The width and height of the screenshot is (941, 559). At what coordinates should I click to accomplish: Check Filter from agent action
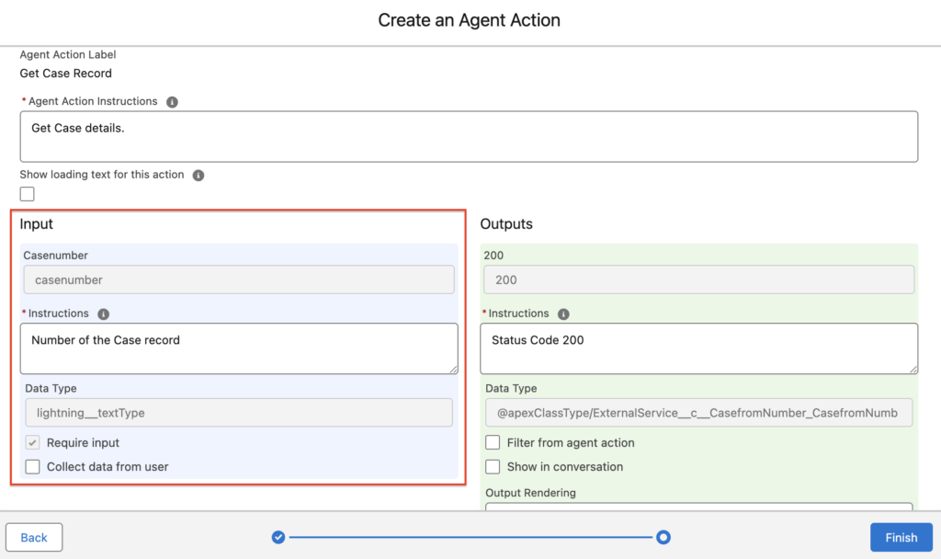coord(493,442)
